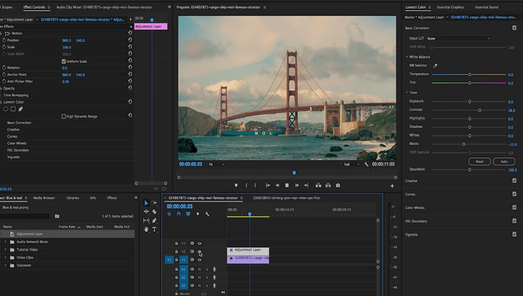Open Effects tab in project panel
The image size is (523, 296).
click(x=112, y=198)
